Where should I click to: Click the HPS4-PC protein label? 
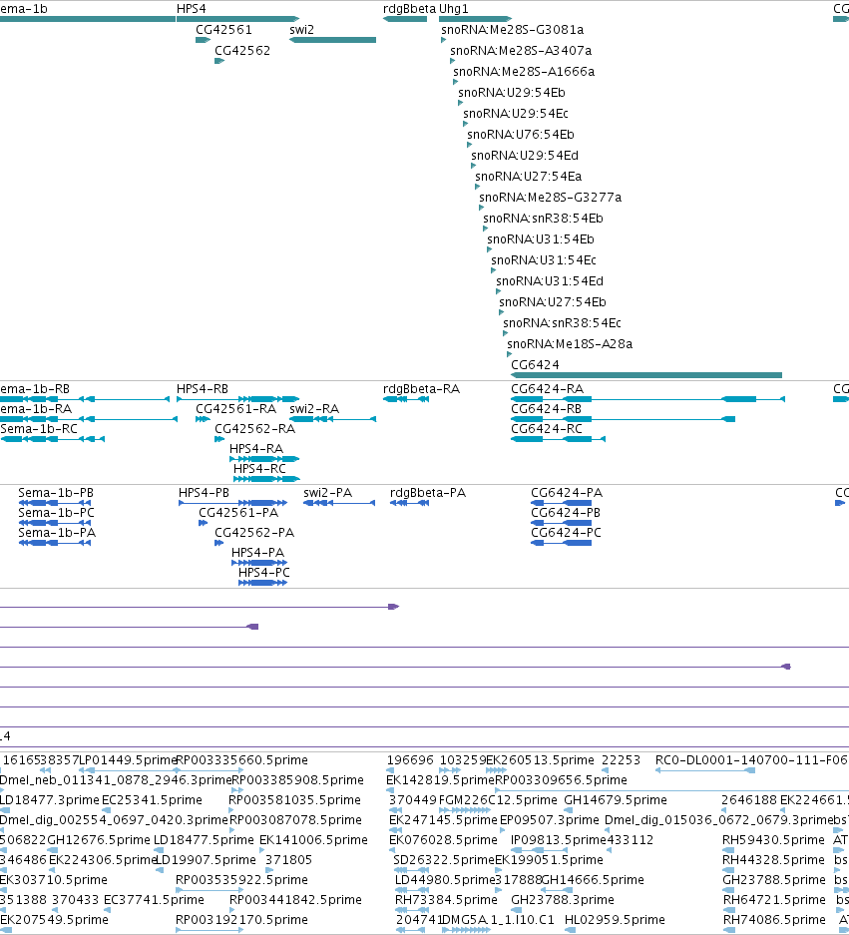(x=264, y=573)
